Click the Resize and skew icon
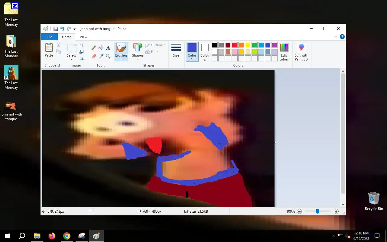387x242 pixels. [x=81, y=52]
